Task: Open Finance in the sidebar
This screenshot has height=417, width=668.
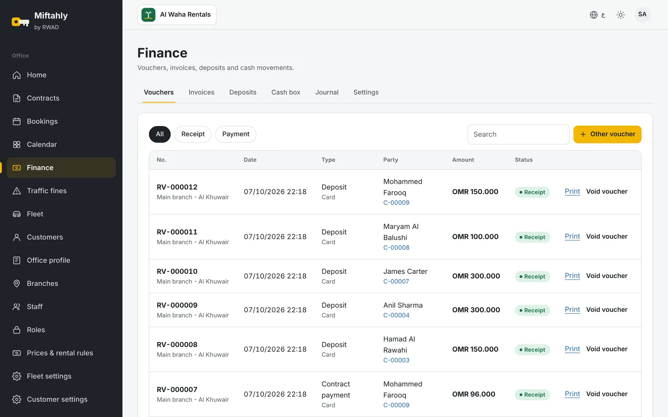Action: (61, 168)
